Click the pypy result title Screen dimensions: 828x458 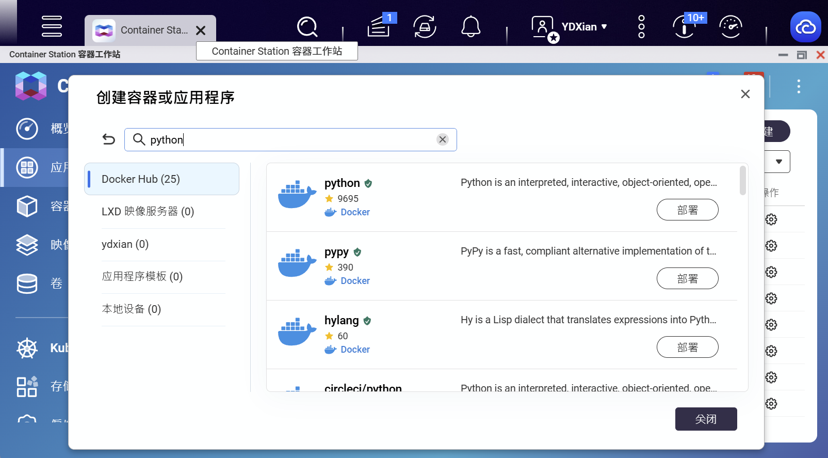click(x=336, y=252)
